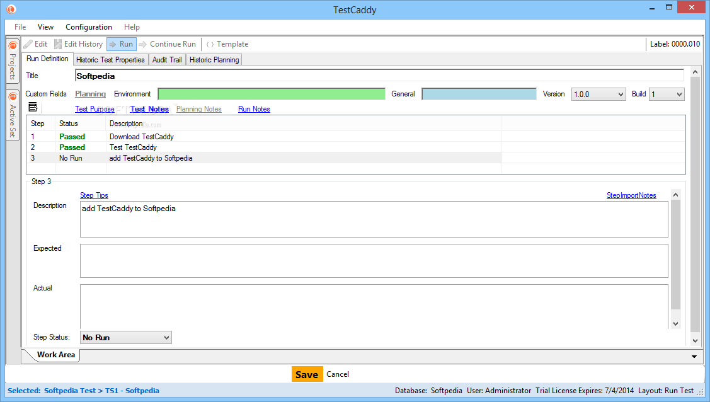Click the step panel scrollbar down arrow
Image resolution: width=710 pixels, height=402 pixels.
[675, 324]
